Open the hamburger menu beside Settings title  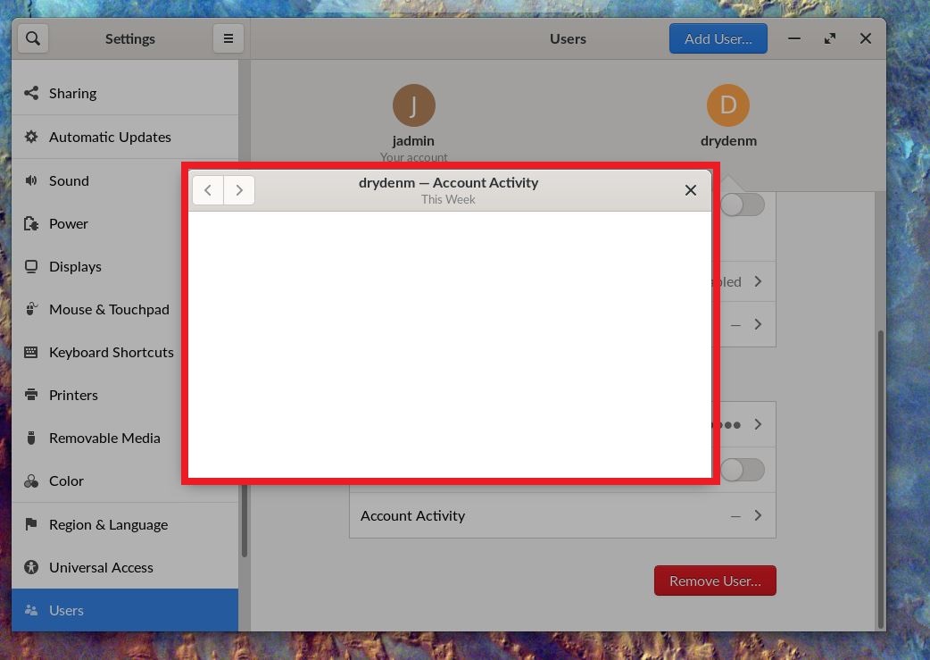tap(228, 38)
